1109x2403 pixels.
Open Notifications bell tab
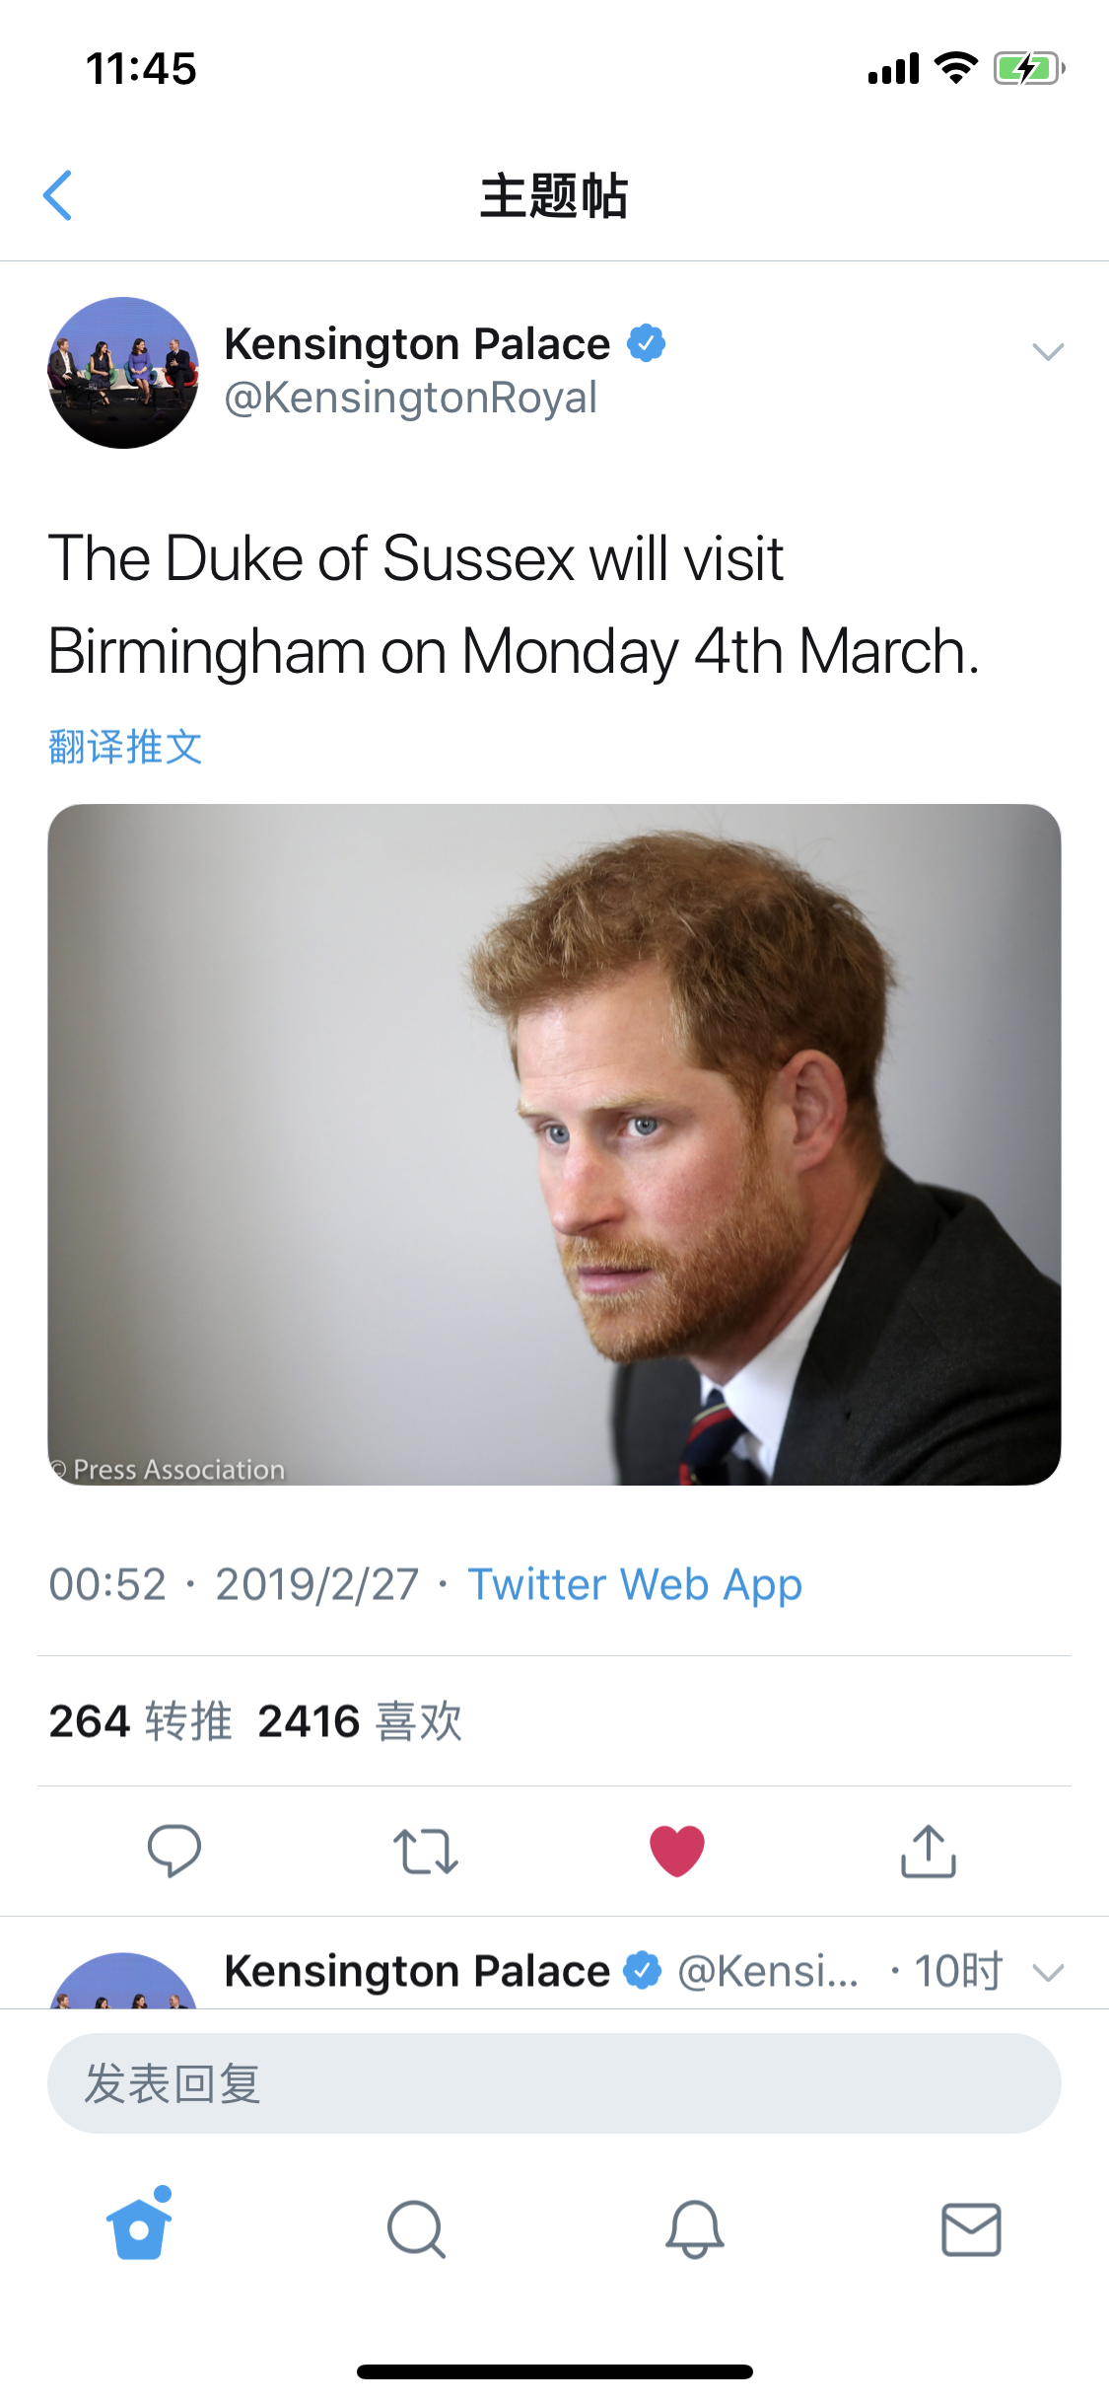point(694,2229)
